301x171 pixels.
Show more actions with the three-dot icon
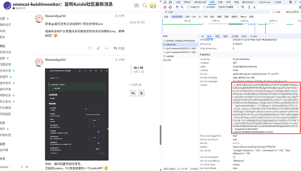[x=106, y=48]
